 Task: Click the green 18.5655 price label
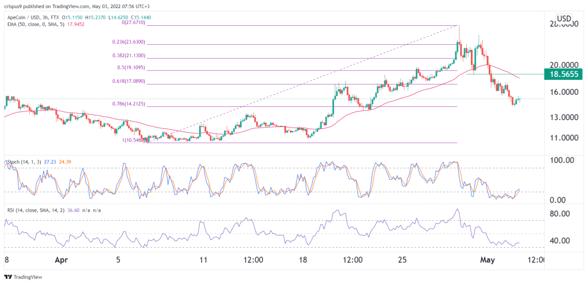pos(564,75)
